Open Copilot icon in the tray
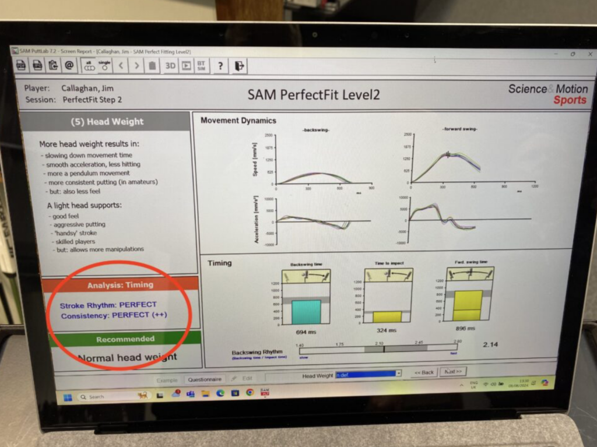 (x=545, y=382)
